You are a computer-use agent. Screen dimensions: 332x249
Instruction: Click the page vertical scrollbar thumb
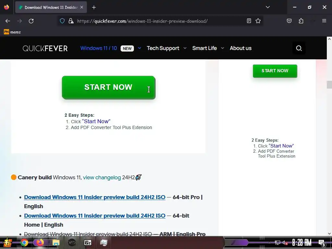point(329,85)
